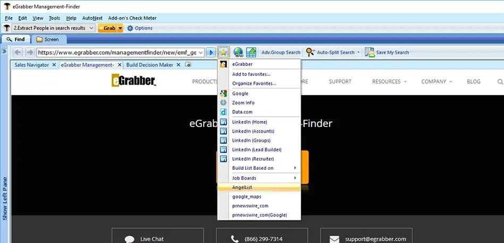Close the Build Decision Maker tab

pos(179,65)
